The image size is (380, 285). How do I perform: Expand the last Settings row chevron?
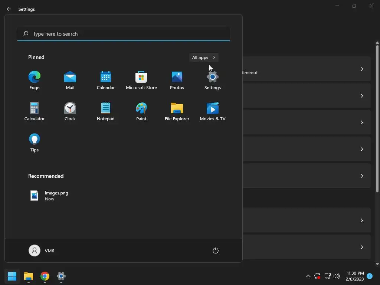coord(361,247)
